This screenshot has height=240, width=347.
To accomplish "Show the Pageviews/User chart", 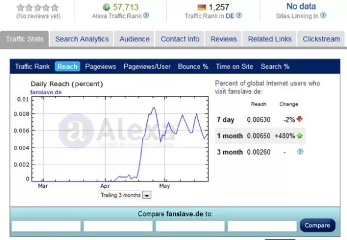I will tap(147, 67).
